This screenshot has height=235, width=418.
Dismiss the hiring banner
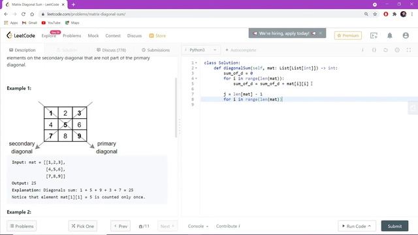point(321,33)
